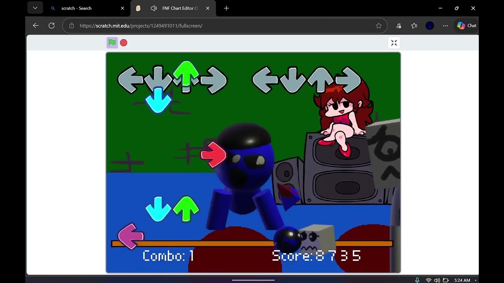Open Copilot Chat button
The image size is (504, 283).
(x=467, y=26)
